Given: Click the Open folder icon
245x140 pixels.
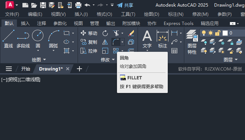Looking at the screenshot, I should pyautogui.click(x=34, y=5).
